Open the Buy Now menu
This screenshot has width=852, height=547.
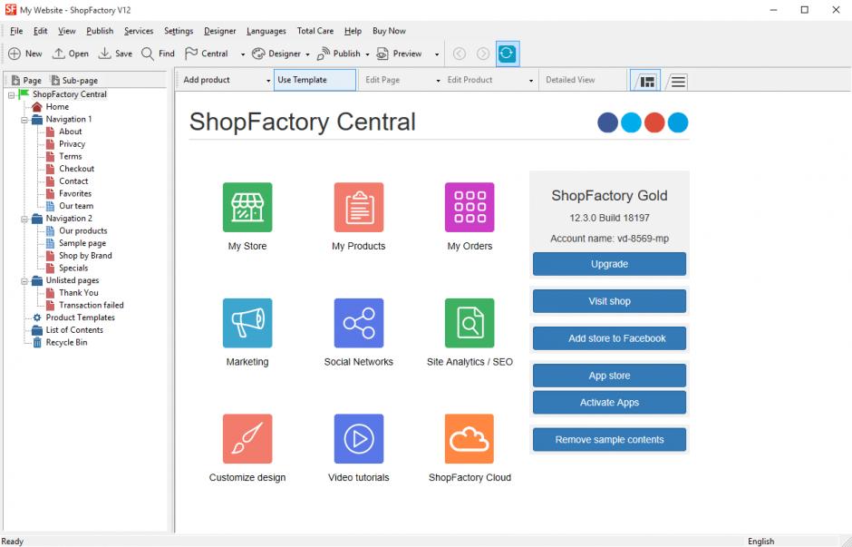click(389, 31)
